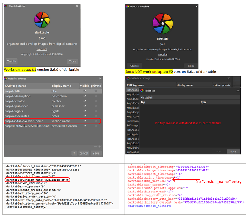Select the Xmp.darktable.version_name row
Viewport: 246px width, 215px height.
(x=53, y=121)
